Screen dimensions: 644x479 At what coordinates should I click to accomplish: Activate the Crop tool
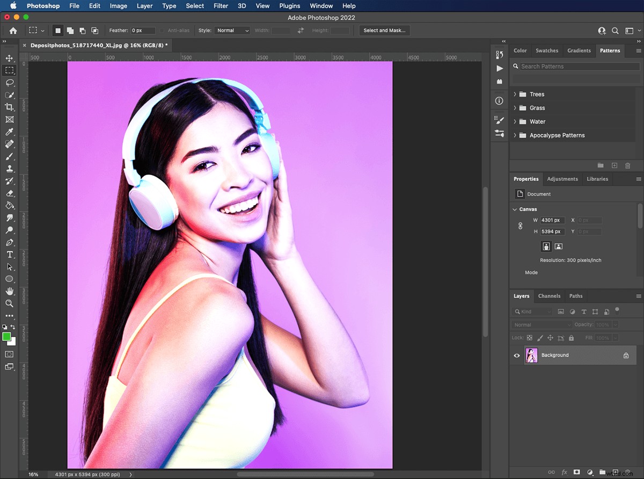pyautogui.click(x=10, y=107)
